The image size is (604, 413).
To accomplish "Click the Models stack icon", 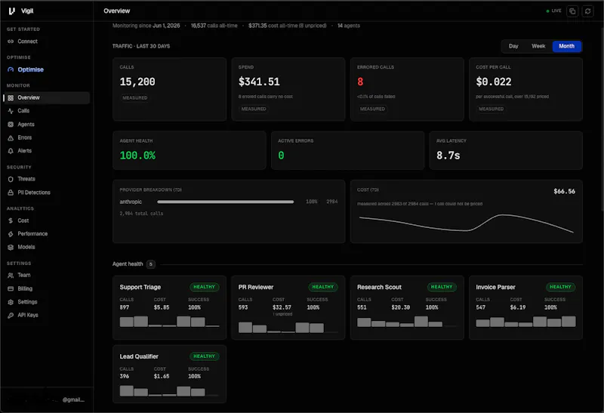I will click(11, 248).
